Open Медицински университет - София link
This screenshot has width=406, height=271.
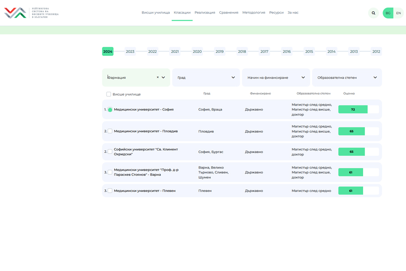[x=144, y=109]
